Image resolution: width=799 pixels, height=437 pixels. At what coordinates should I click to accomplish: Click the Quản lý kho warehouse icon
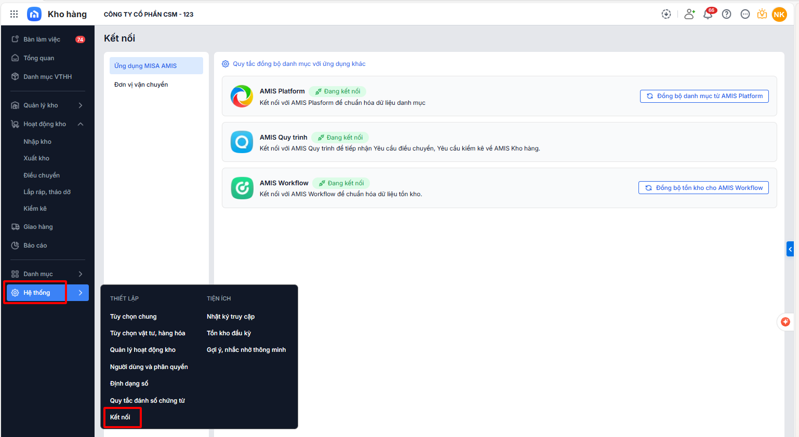(15, 105)
